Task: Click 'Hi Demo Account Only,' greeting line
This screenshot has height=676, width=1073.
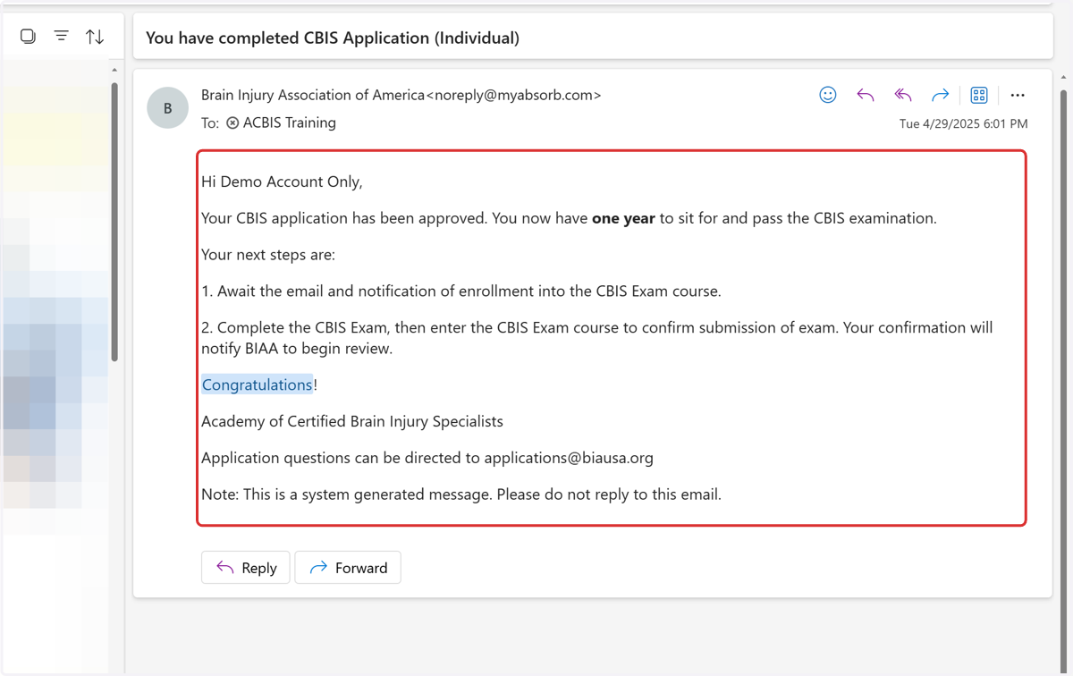Action: point(282,182)
